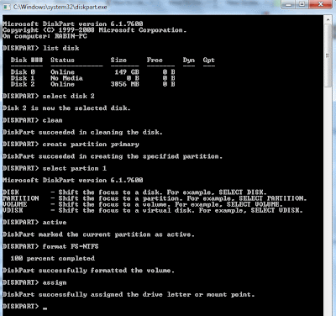336x316 pixels.
Task: Click the diskpart.exe title bar path text
Action: (60, 7)
